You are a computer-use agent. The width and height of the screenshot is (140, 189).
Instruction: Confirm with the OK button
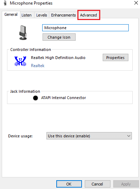(x=69, y=184)
